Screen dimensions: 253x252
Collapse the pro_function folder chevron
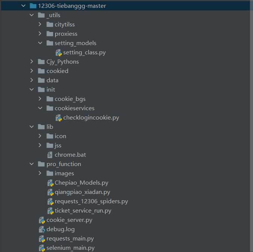pyautogui.click(x=32, y=164)
